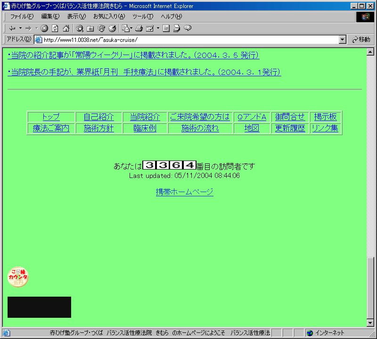This screenshot has height=339, width=377.
Task: Go forward with the Forward arrow
Action: click(28, 28)
